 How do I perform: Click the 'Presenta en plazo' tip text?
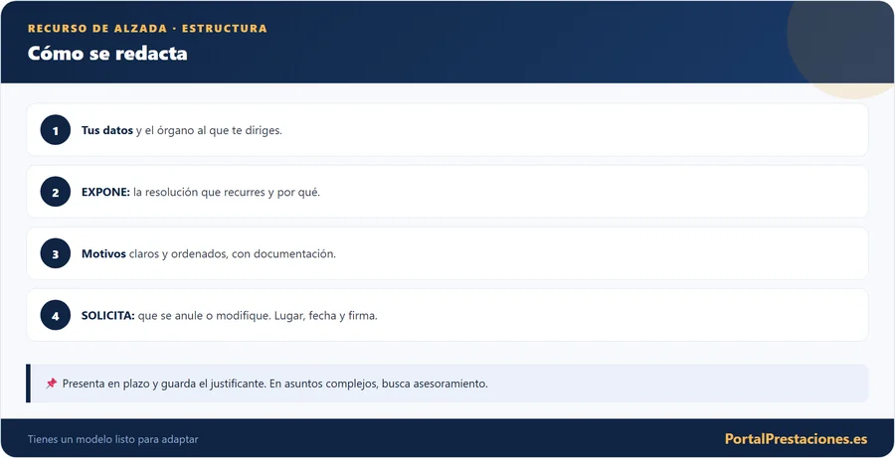tap(275, 383)
